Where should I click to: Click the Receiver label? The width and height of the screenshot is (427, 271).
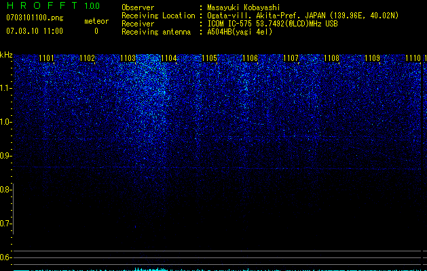tap(138, 24)
